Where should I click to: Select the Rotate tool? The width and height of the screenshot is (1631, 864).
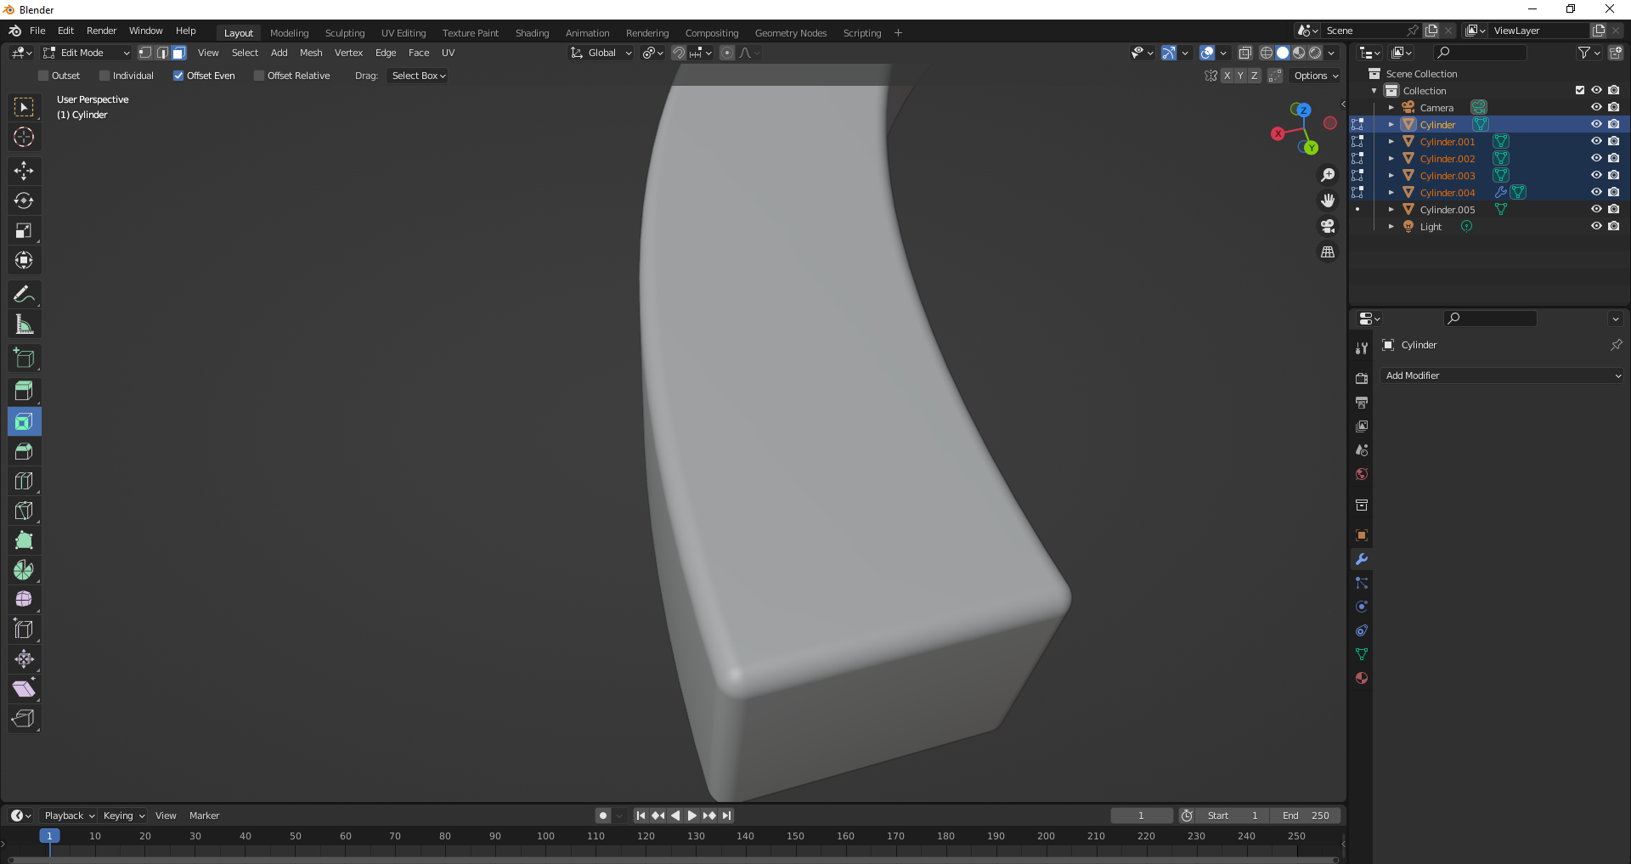coord(24,200)
